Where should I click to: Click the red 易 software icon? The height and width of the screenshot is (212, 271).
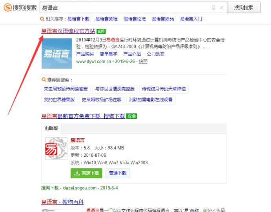point(56,148)
